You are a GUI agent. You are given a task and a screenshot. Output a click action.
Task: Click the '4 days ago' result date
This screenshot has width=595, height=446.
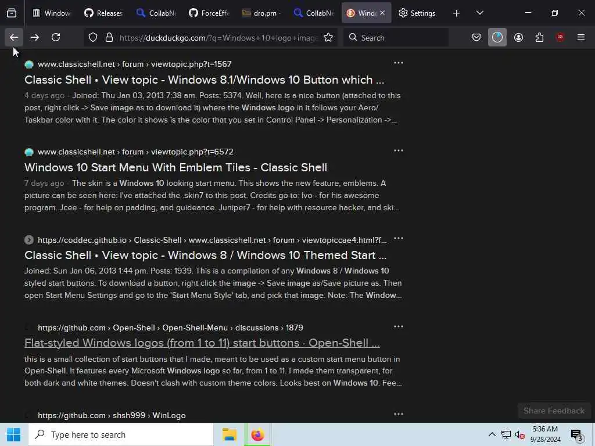[44, 96]
